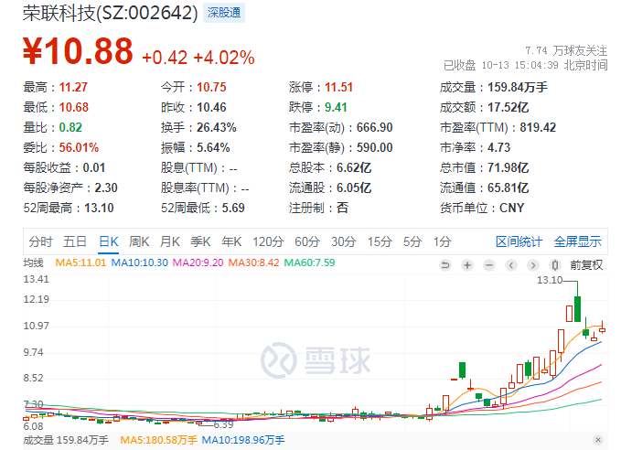Click the 跌停 value 9.41
Viewport: 621px width, 450px height.
[x=336, y=107]
